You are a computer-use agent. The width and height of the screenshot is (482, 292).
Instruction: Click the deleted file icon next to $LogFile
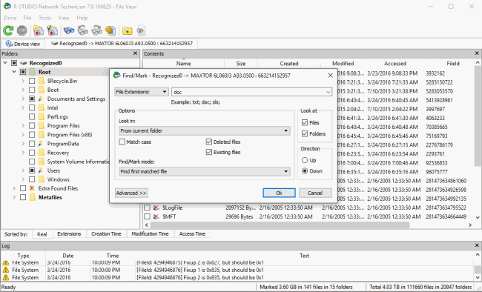point(156,208)
